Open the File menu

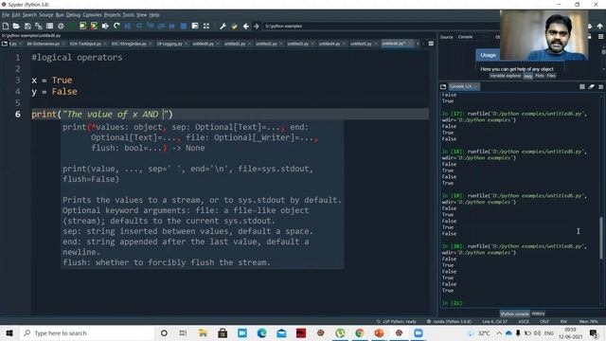coord(6,15)
